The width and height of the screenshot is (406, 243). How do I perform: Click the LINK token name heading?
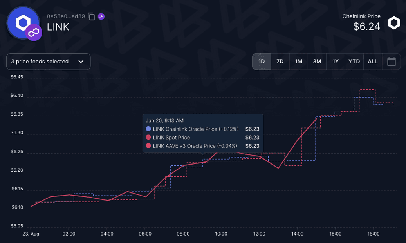(58, 27)
